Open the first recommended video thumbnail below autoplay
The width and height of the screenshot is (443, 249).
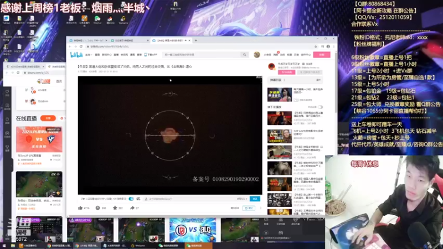[x=280, y=118]
